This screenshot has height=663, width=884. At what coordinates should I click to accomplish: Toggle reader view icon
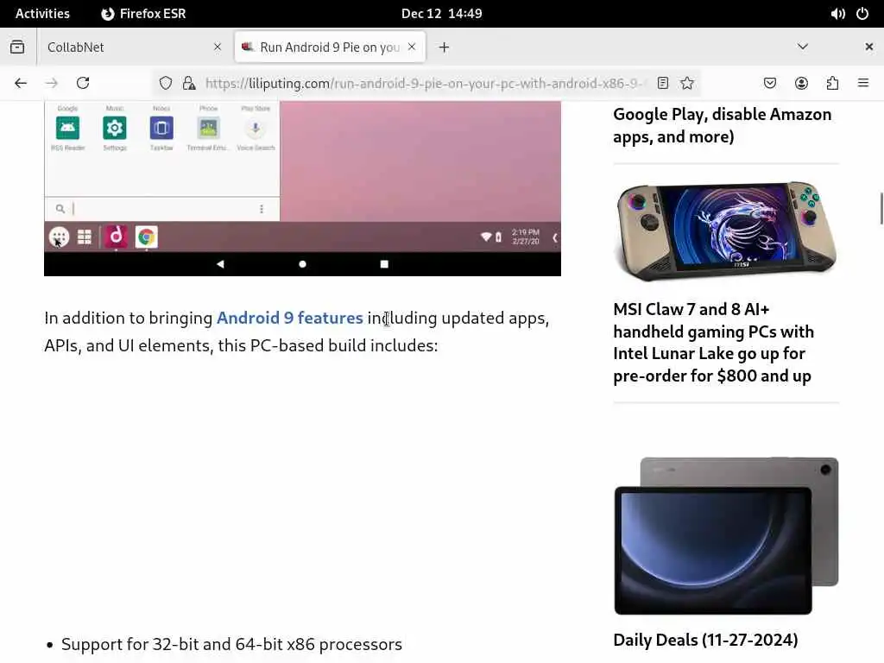[663, 84]
